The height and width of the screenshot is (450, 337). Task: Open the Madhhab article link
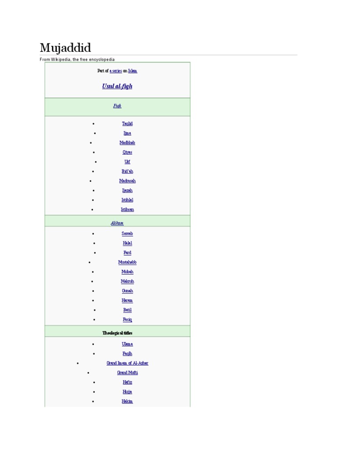coord(127,143)
